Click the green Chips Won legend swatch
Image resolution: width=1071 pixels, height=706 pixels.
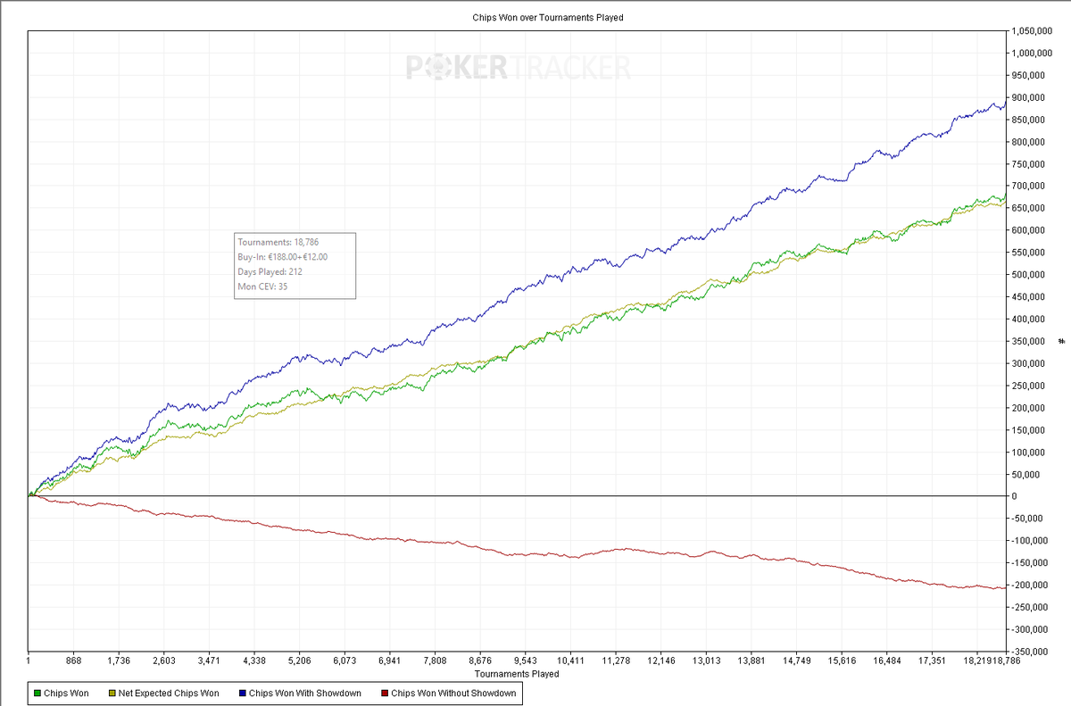pos(37,693)
